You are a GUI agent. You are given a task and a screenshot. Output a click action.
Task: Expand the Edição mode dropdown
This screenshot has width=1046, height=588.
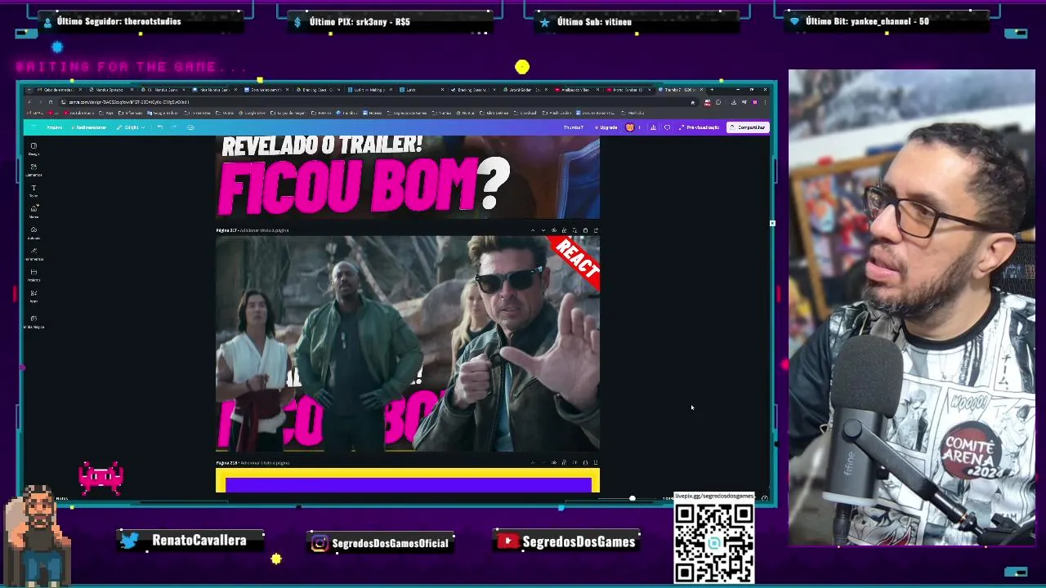point(132,127)
